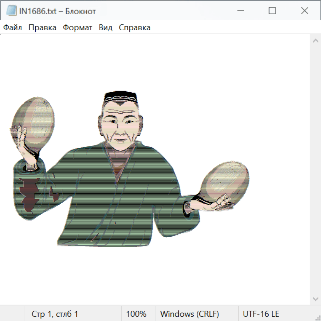The image size is (321, 321).
Task: Click the 100% zoom indicator in the status bar
Action: tap(136, 314)
